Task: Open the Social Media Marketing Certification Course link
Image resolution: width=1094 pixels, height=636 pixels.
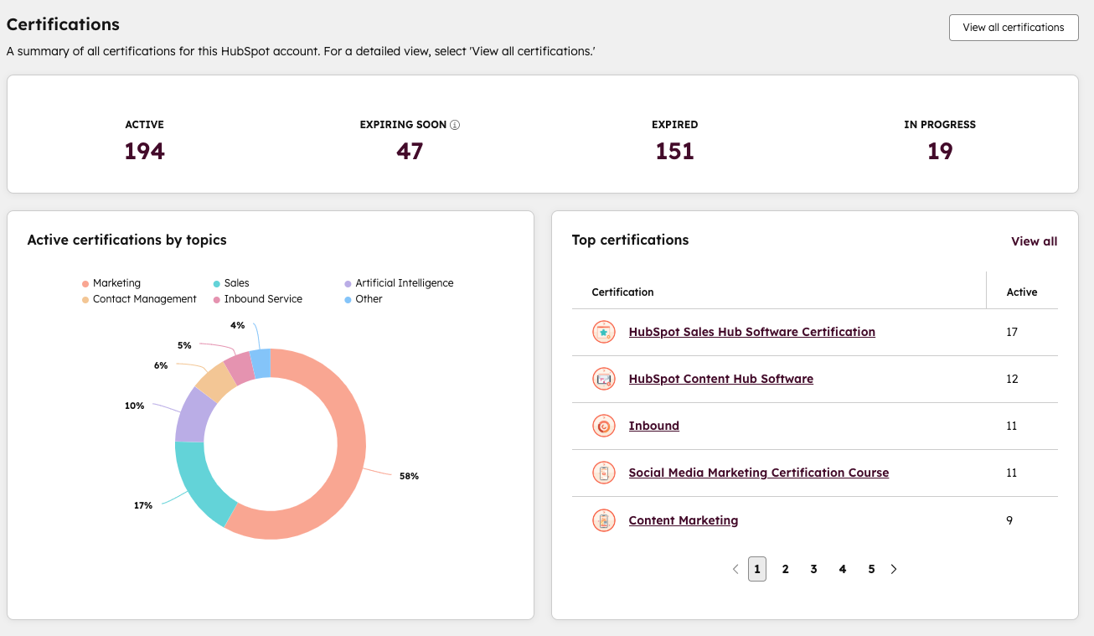Action: pos(758,473)
